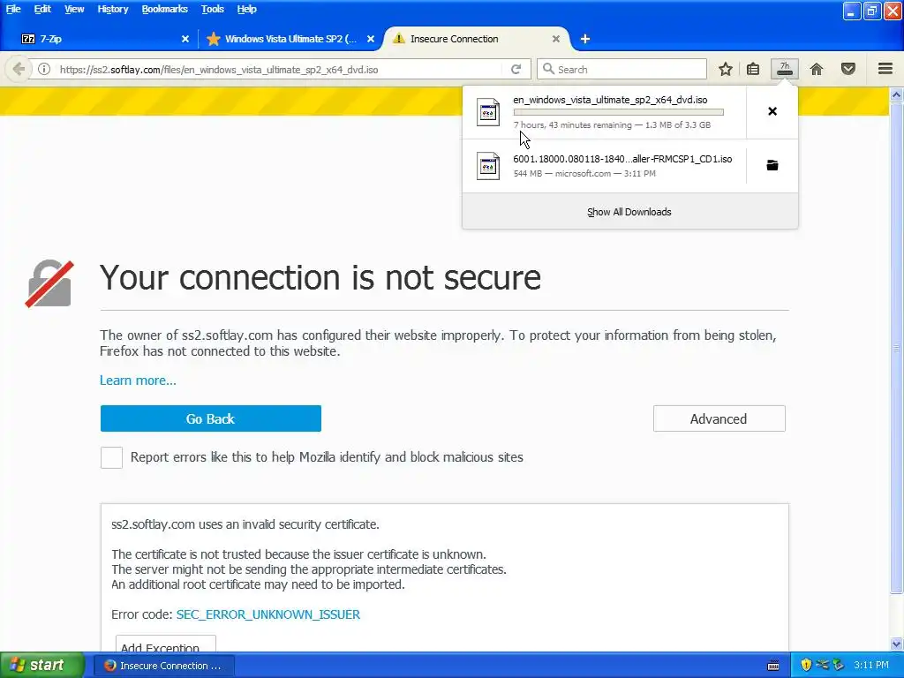The image size is (904, 678).
Task: Click the vertical scrollbar thumb
Action: click(897, 347)
